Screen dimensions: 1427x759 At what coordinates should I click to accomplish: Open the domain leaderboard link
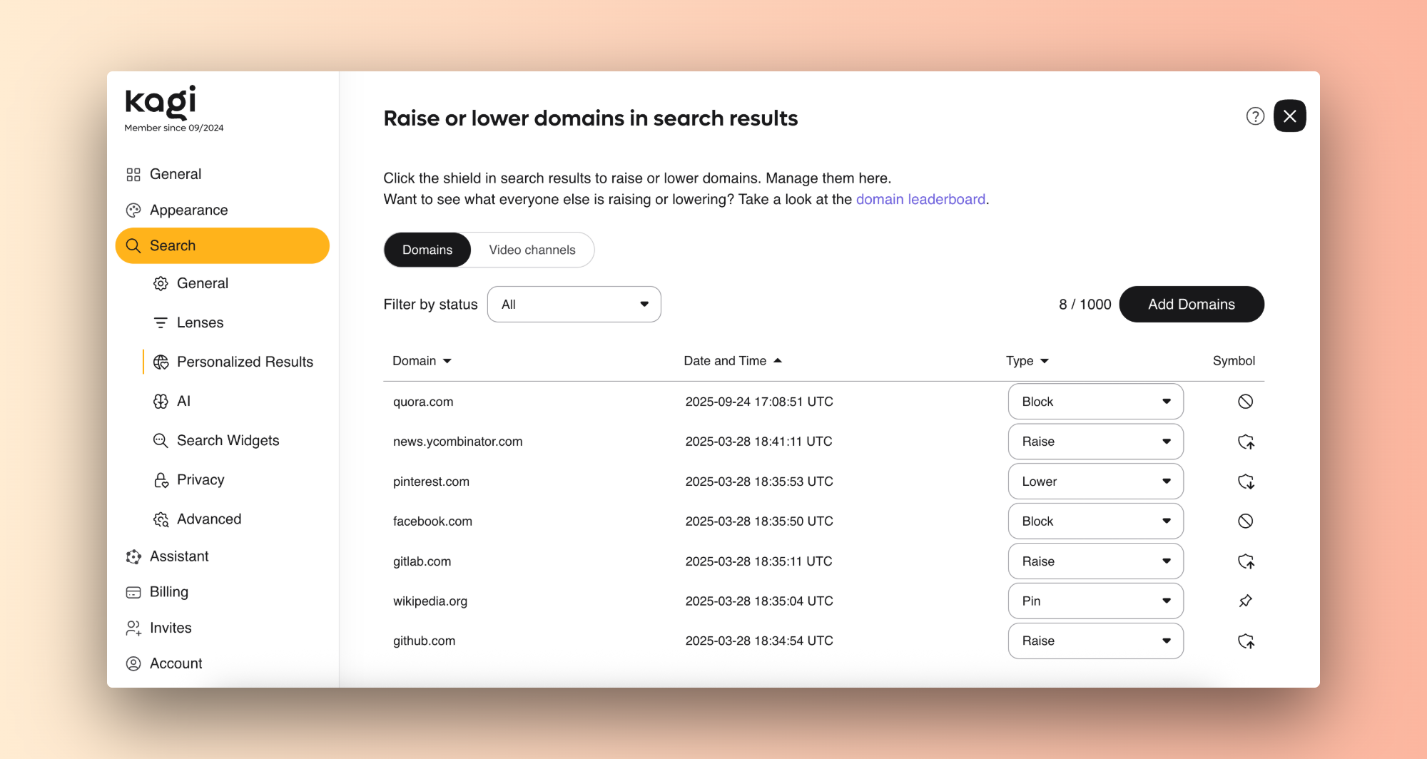[x=920, y=199]
